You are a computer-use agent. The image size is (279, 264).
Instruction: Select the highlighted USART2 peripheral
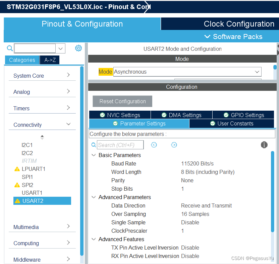click(x=42, y=201)
